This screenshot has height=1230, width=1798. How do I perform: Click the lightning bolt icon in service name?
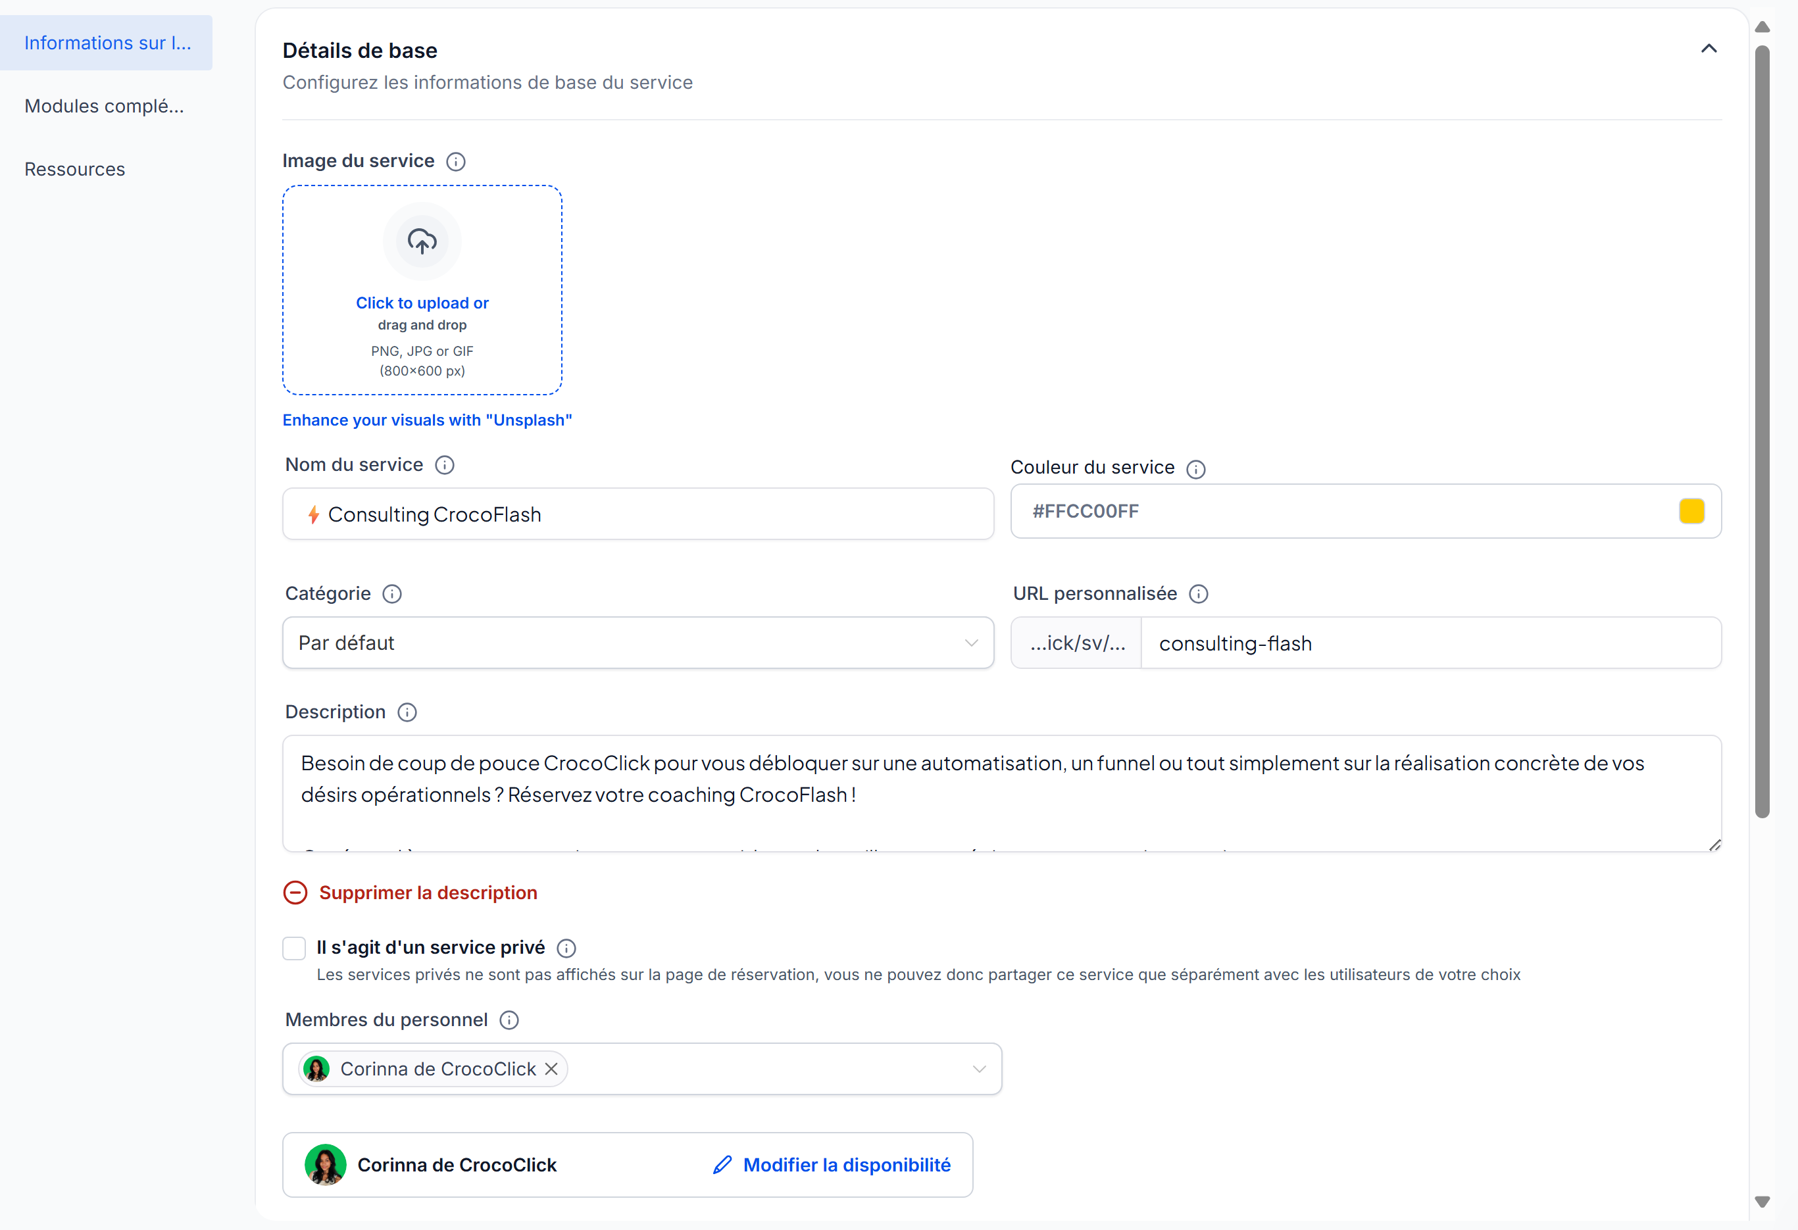click(x=313, y=514)
